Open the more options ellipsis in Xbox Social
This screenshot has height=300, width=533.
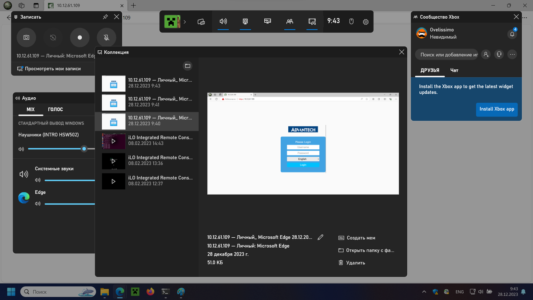point(513,54)
